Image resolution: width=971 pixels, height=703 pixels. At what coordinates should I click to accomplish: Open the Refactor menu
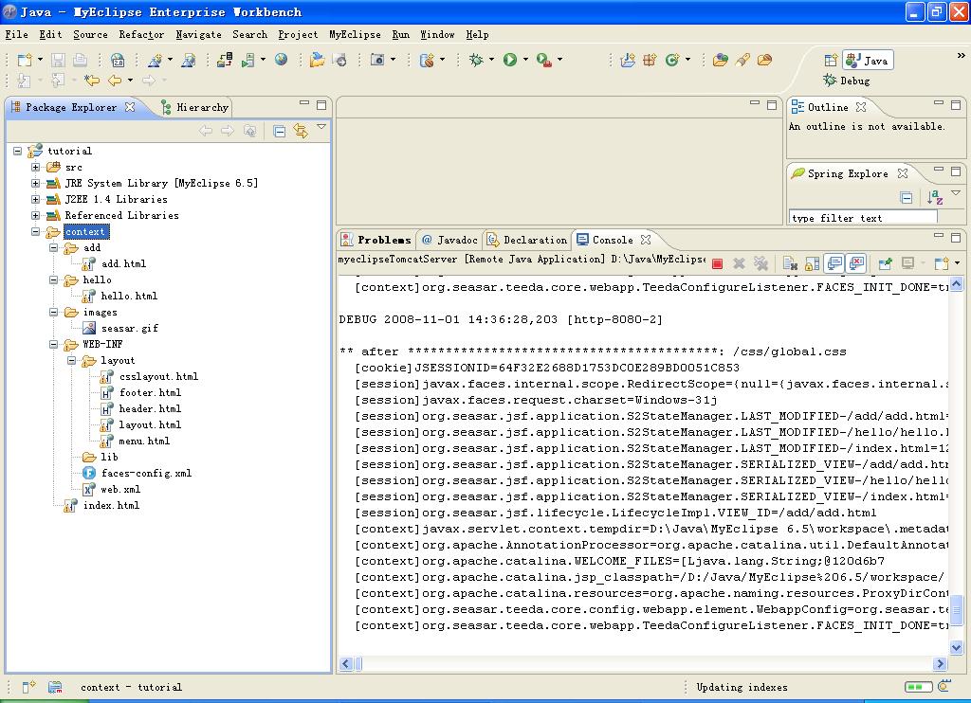point(141,35)
